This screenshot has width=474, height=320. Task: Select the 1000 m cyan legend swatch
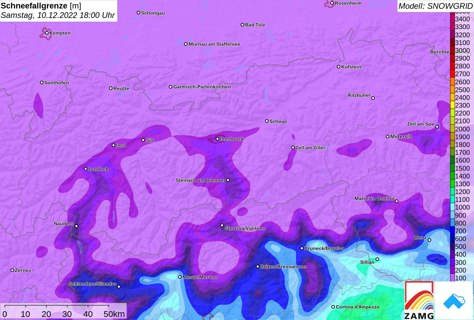[x=452, y=207]
